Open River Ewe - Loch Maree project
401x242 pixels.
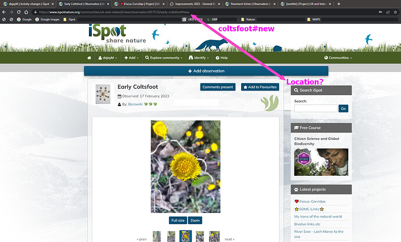point(318,234)
